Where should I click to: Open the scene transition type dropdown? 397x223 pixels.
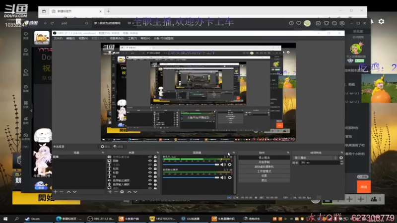(x=316, y=158)
